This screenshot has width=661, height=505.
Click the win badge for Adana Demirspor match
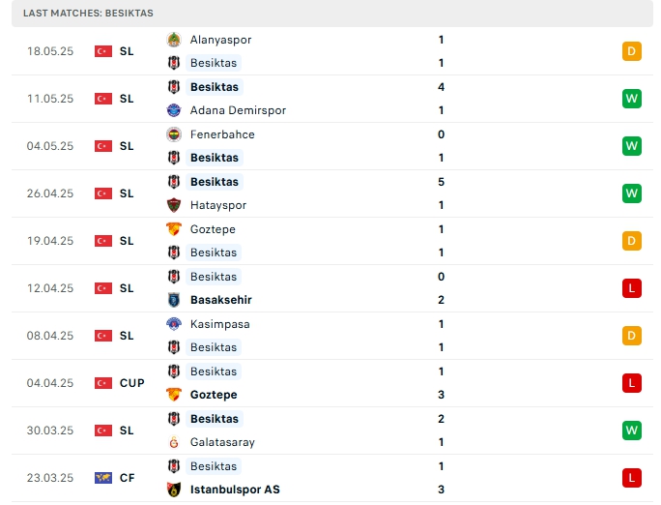(x=632, y=99)
